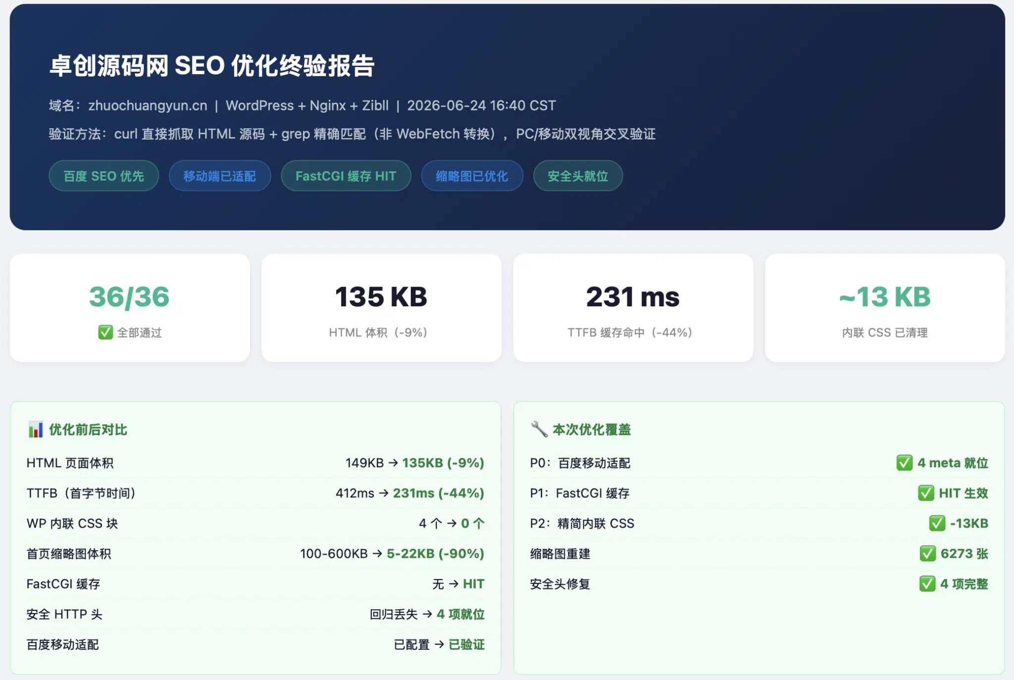This screenshot has height=680, width=1014.
Task: Click the check mark beside 4 项完整
Action: click(x=927, y=583)
